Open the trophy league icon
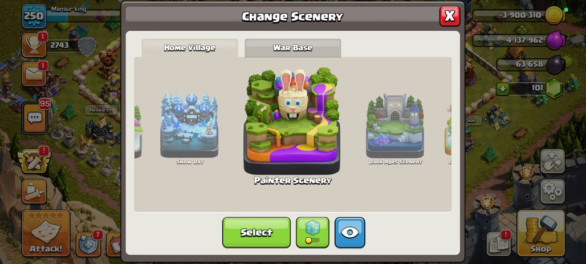 pyautogui.click(x=34, y=45)
